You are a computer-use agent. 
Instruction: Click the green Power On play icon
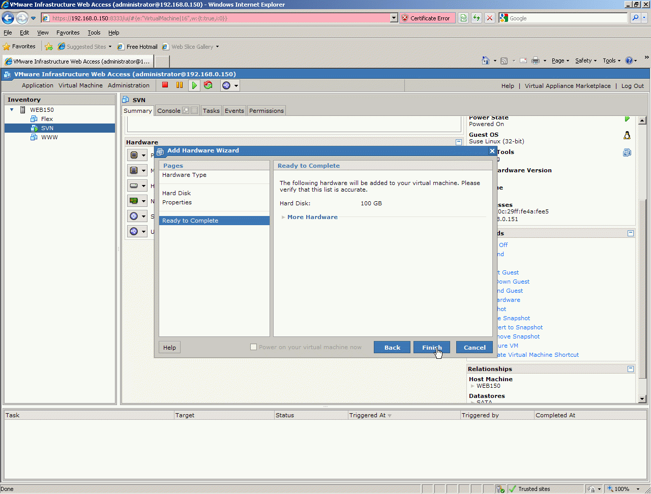pyautogui.click(x=194, y=85)
